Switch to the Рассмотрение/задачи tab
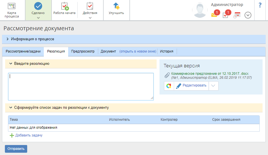 point(23,51)
